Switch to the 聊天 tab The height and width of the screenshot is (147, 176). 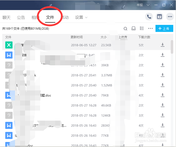coord(7,17)
